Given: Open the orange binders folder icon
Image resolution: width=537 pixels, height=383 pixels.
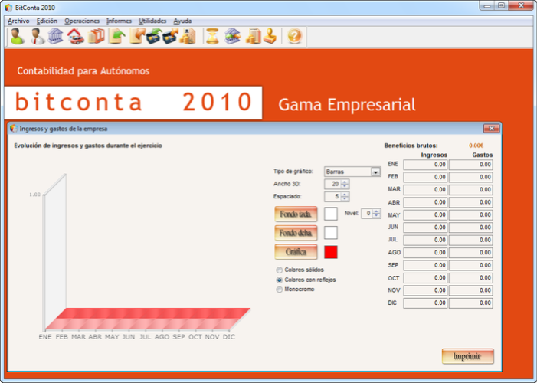Looking at the screenshot, I should [97, 36].
